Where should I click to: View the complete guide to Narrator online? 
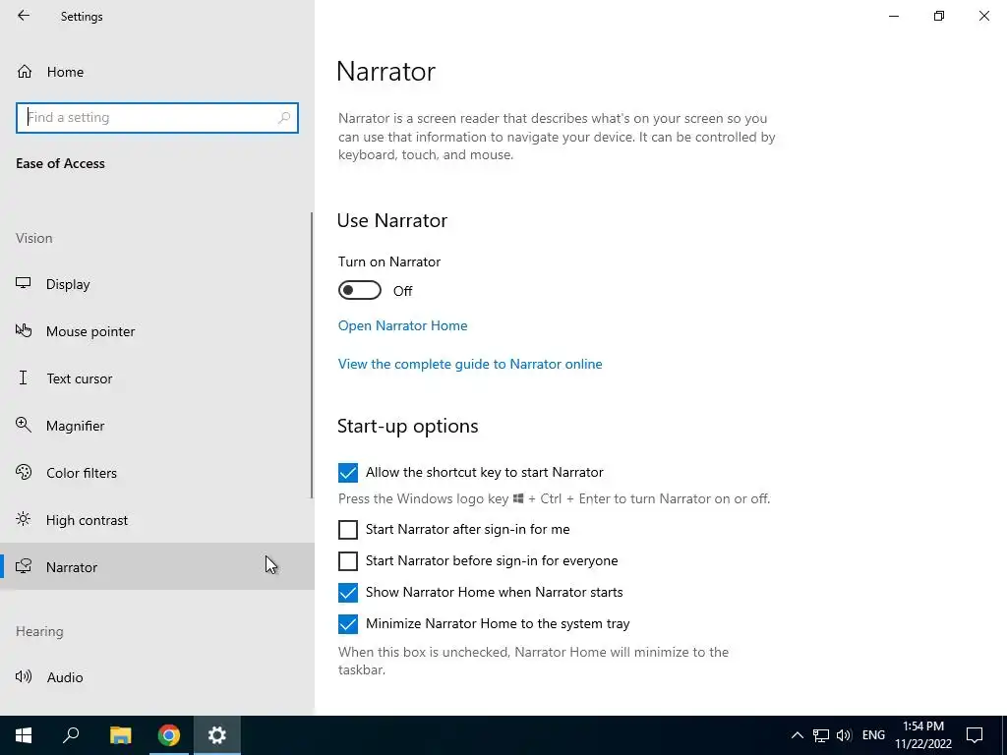pos(470,364)
